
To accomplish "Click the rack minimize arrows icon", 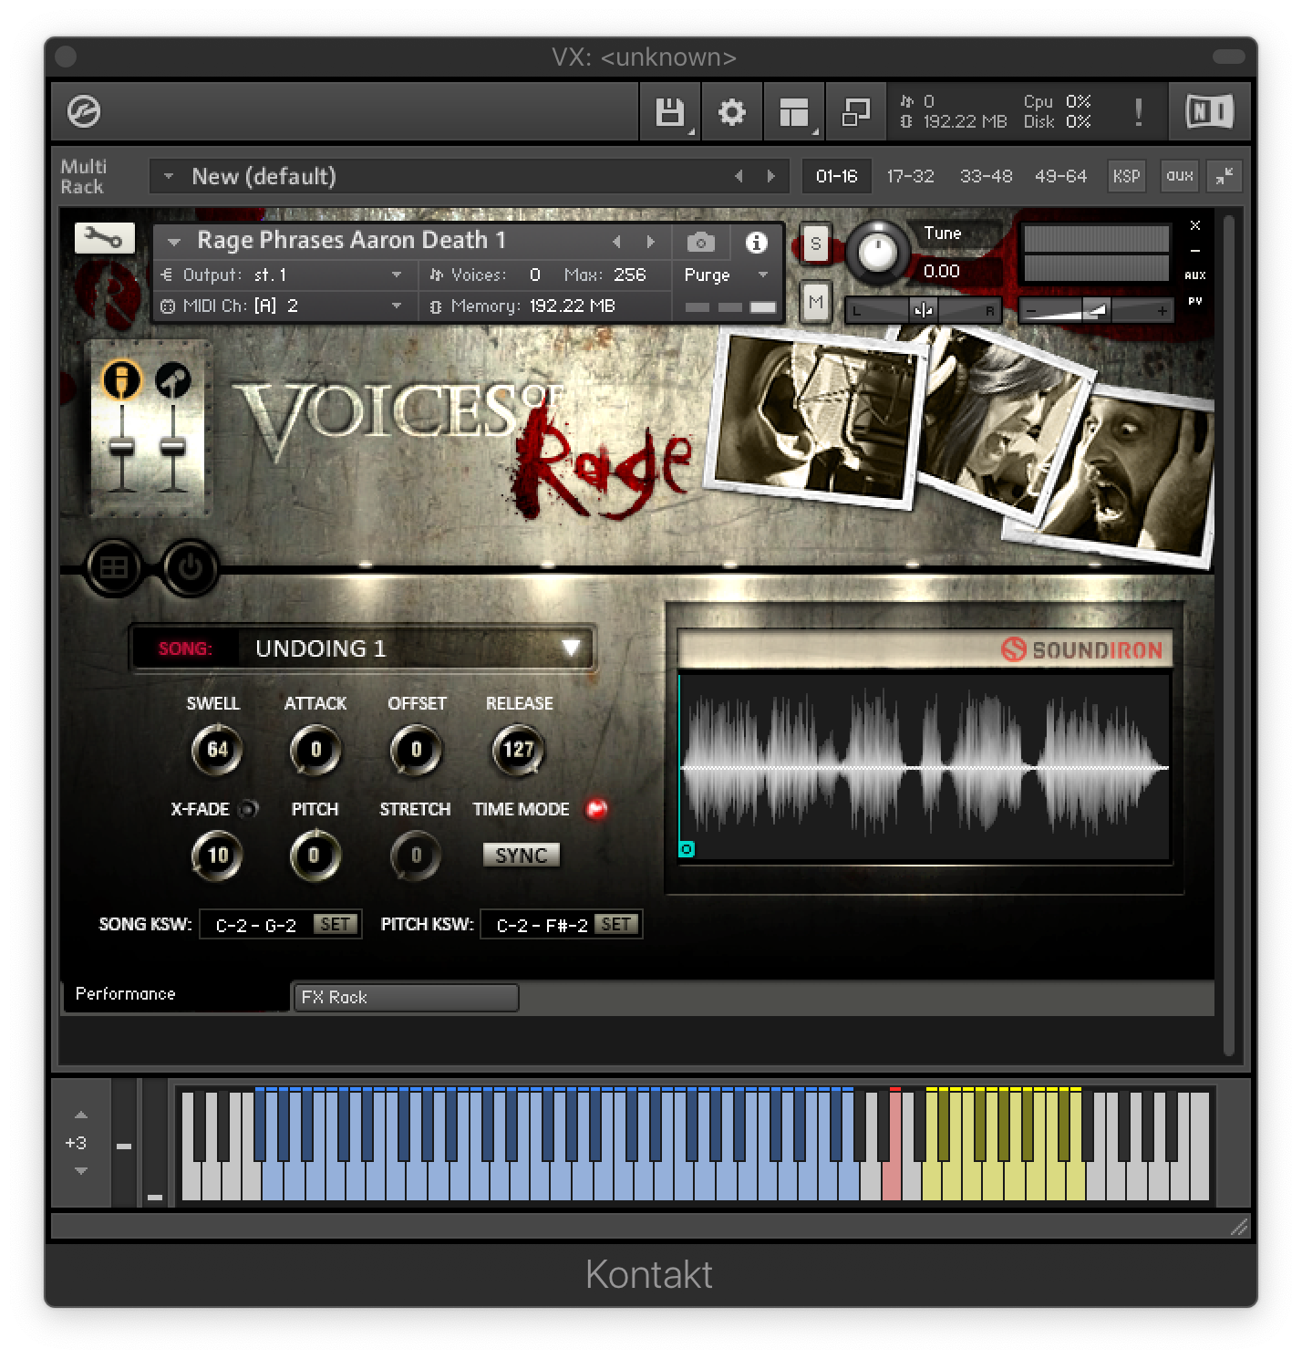I will 1224,176.
